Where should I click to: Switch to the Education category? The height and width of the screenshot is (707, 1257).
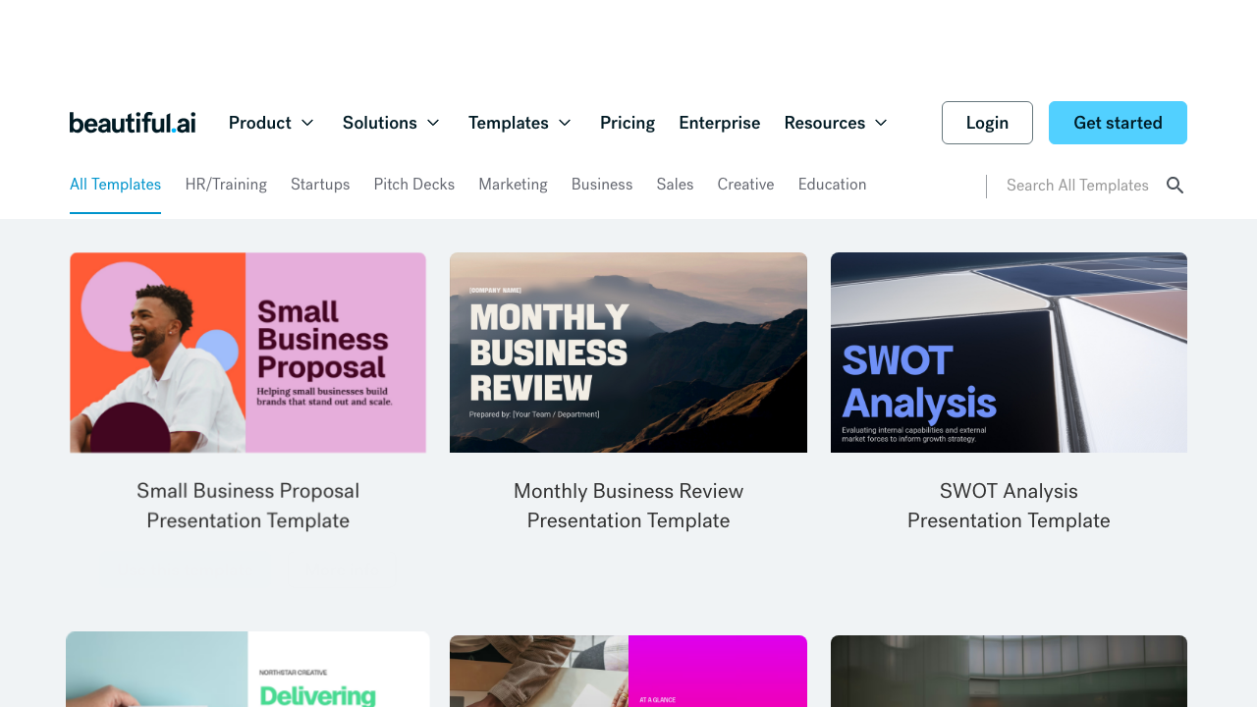tap(832, 185)
